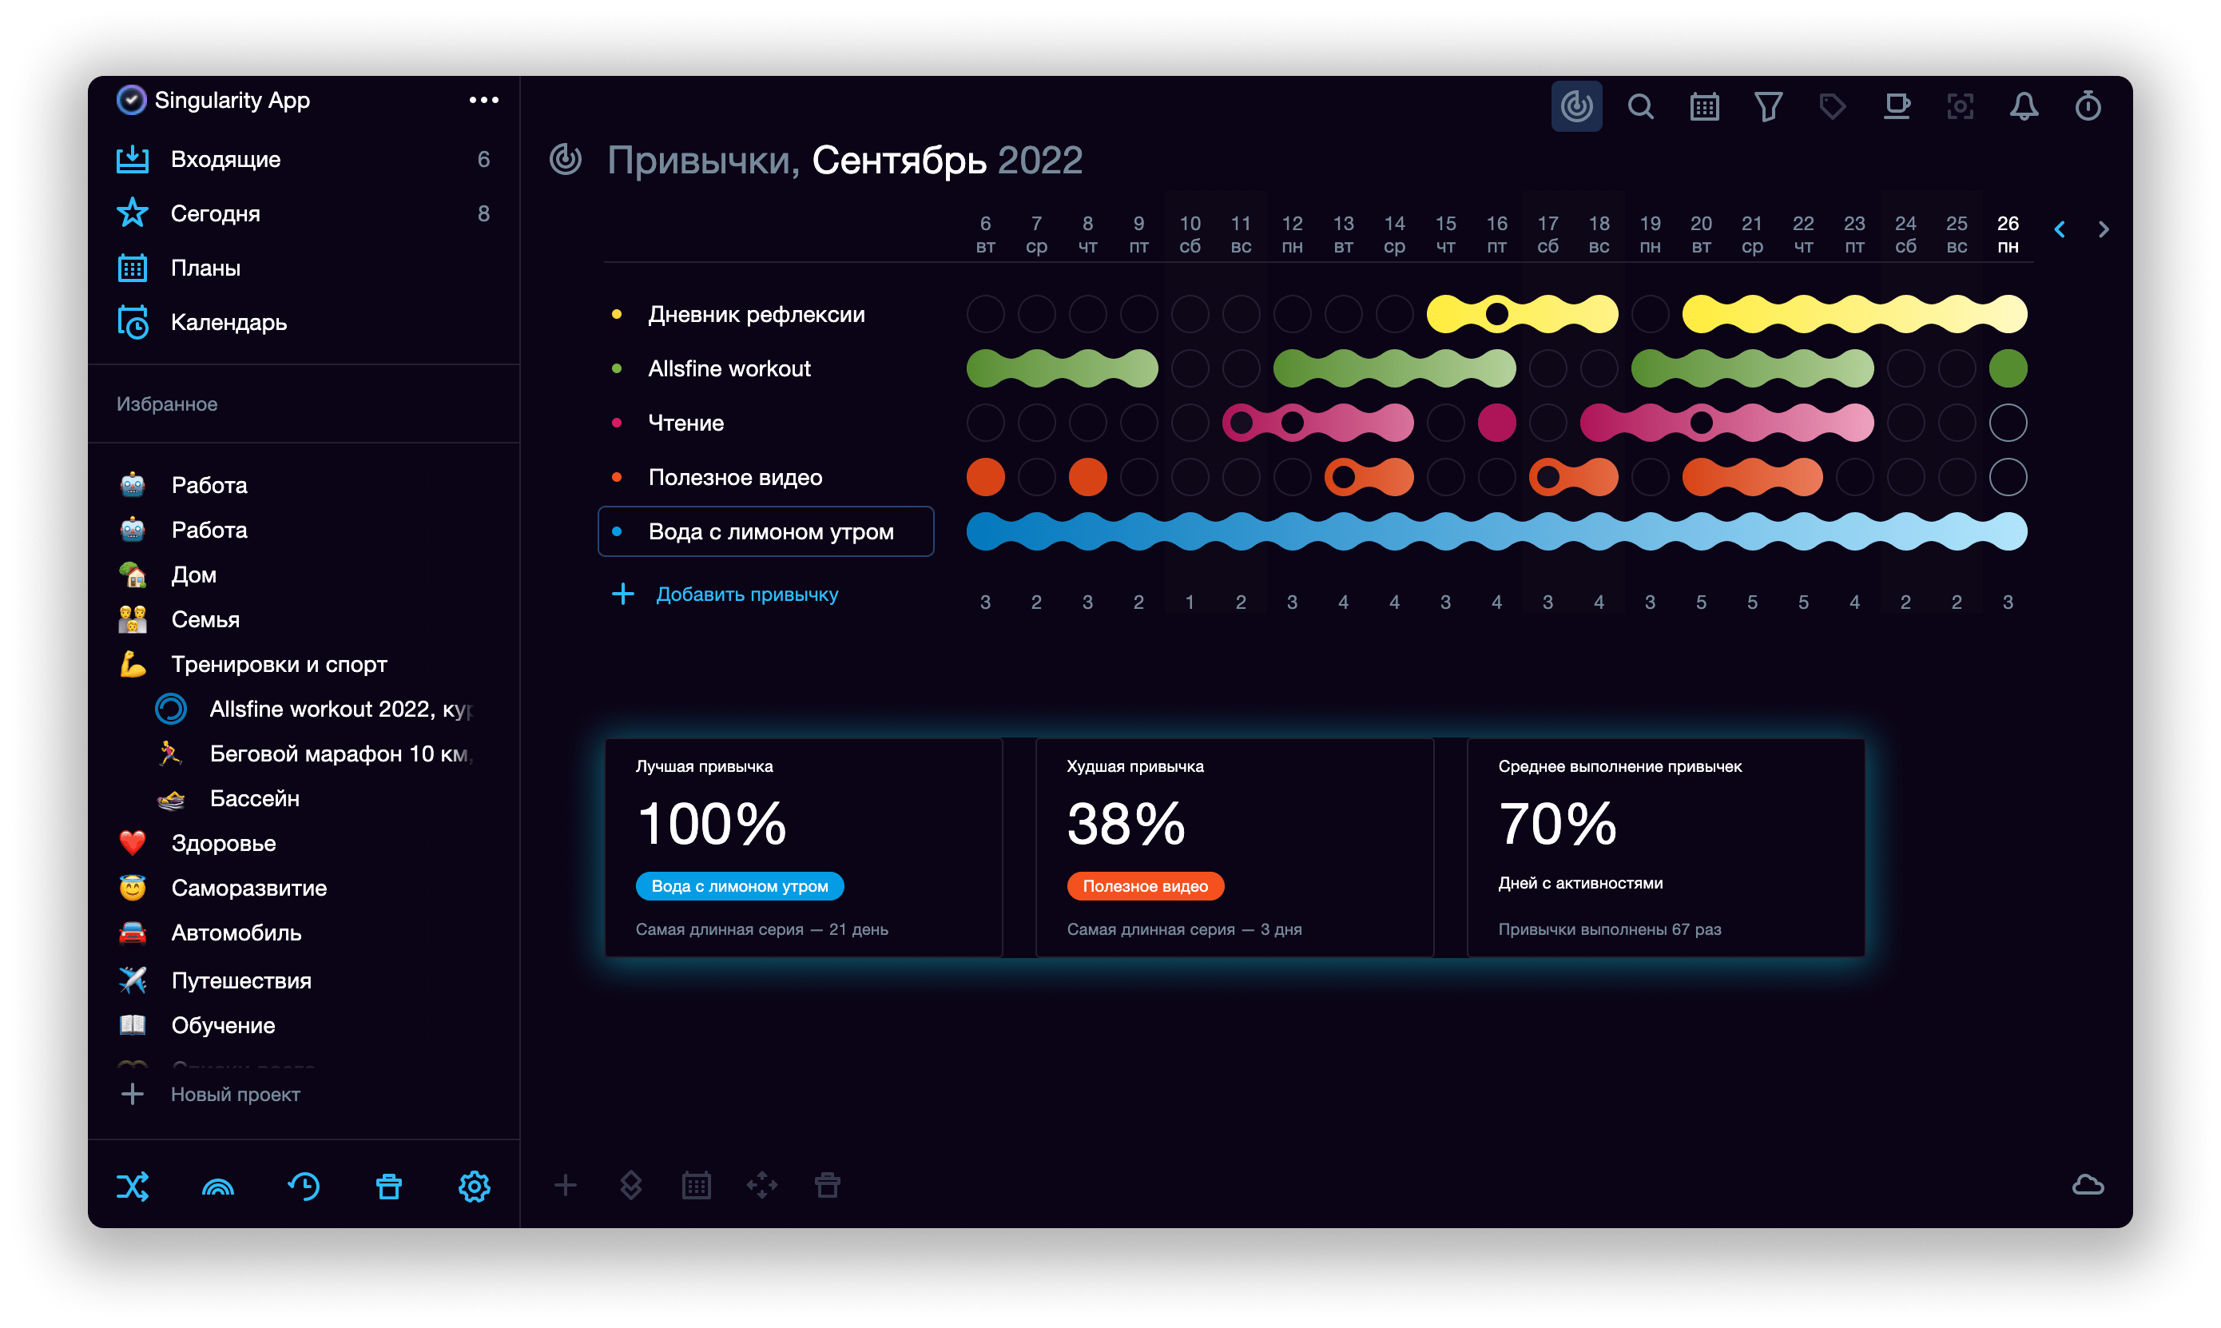The image size is (2221, 1328).
Task: Open the Путешествия project
Action: 304,980
